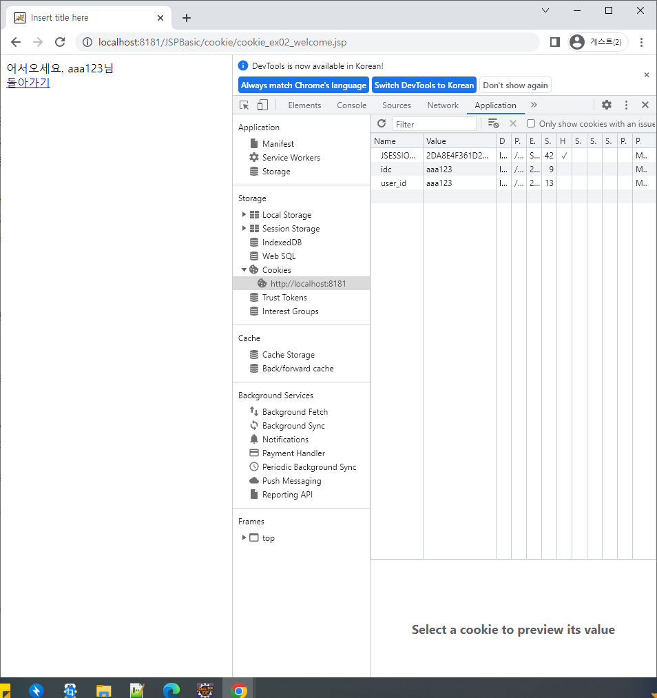View site information icon in address bar
The width and height of the screenshot is (657, 698).
pos(87,42)
